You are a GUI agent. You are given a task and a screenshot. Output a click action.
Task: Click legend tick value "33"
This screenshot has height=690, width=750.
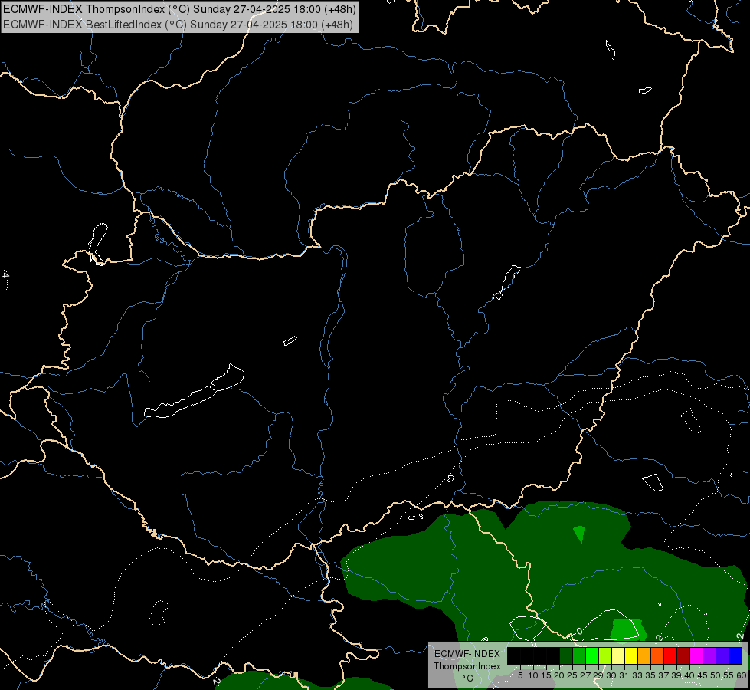[637, 675]
